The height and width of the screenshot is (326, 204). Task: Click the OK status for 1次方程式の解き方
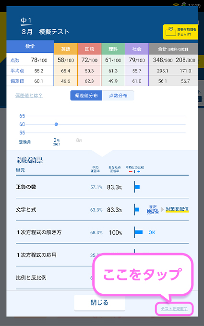pos(152,232)
